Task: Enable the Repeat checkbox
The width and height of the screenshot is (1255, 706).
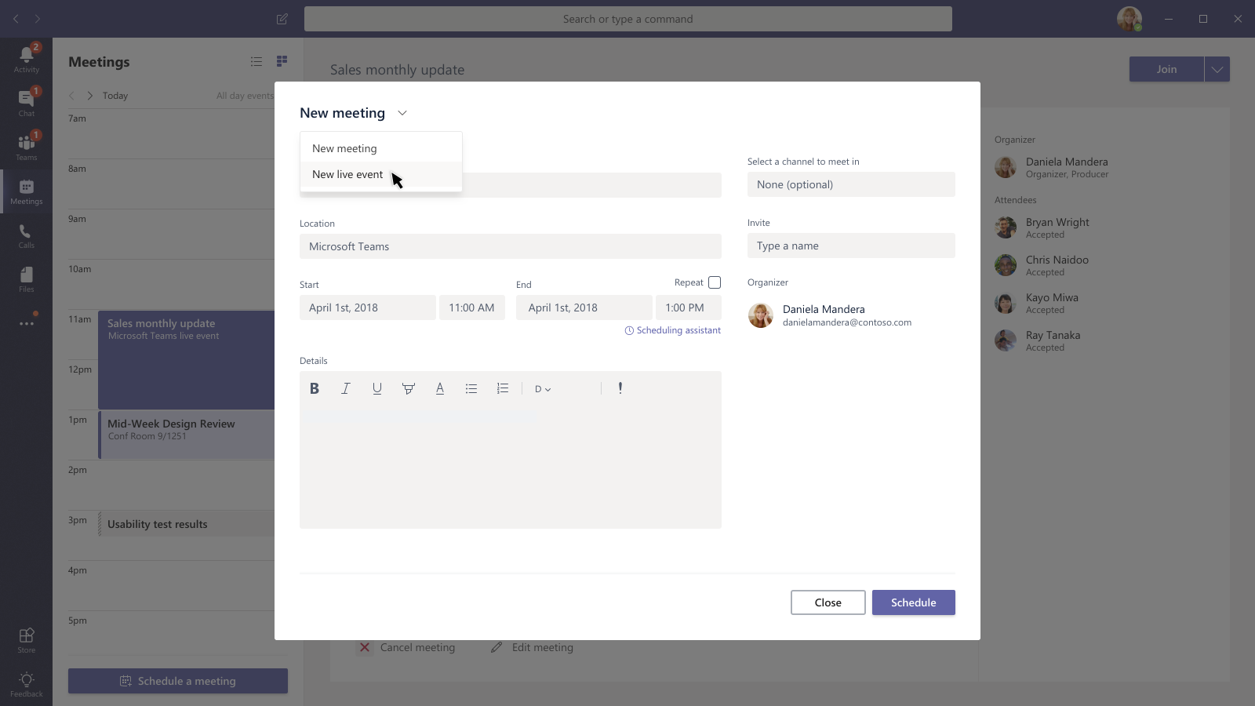Action: [x=714, y=282]
